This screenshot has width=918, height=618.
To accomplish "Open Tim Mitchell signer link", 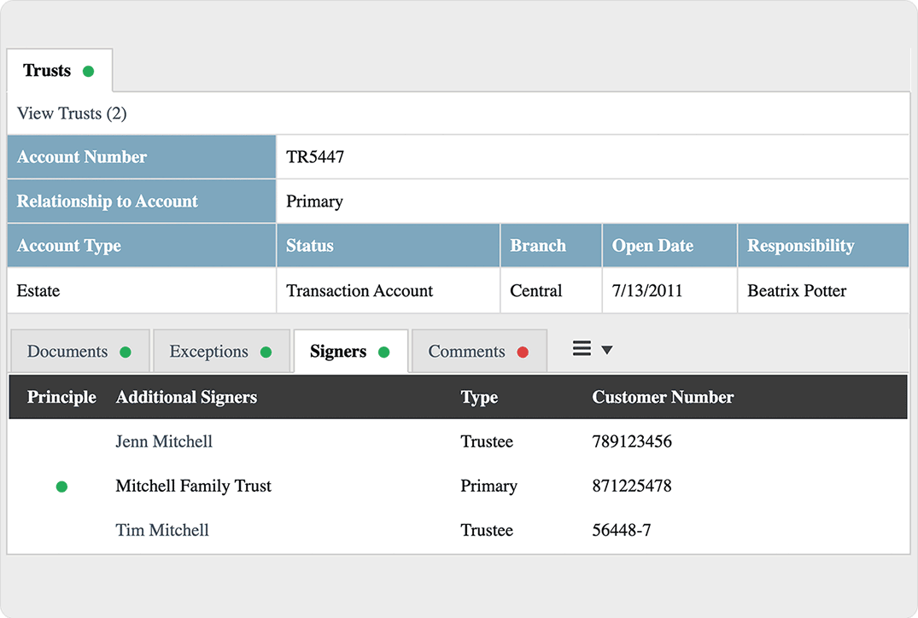I will (x=162, y=530).
